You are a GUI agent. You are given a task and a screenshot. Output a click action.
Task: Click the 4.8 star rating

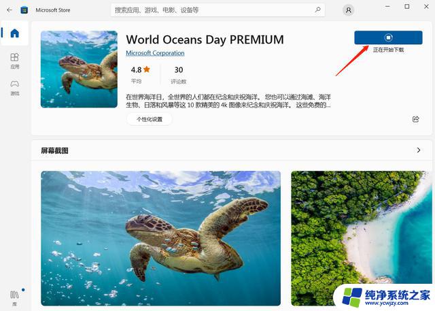[141, 69]
